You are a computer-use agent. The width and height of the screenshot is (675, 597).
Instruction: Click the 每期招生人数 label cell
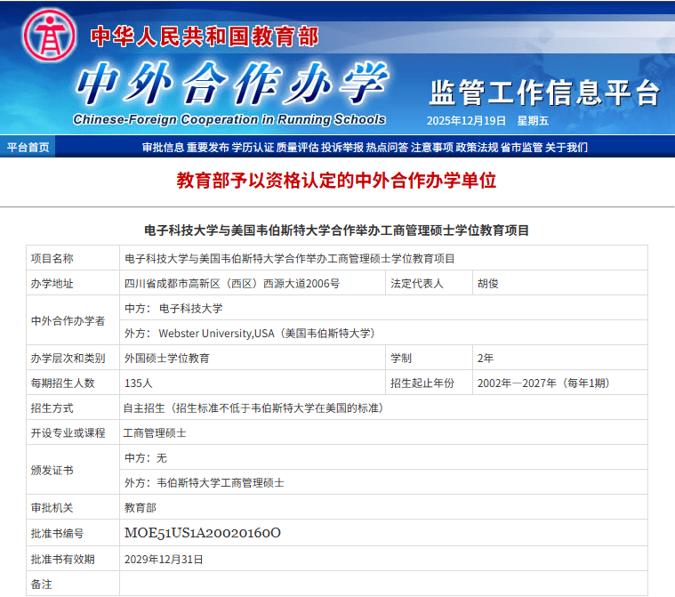pyautogui.click(x=73, y=383)
